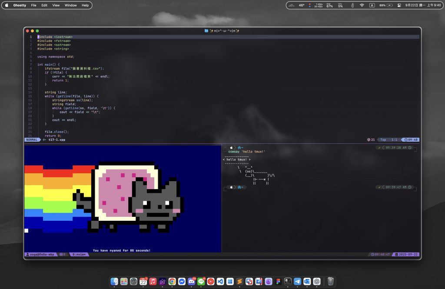Click the folder icon in window title
This screenshot has height=289, width=445.
[x=206, y=31]
